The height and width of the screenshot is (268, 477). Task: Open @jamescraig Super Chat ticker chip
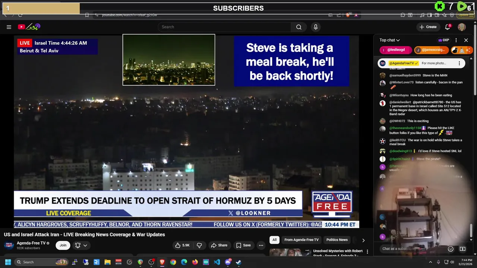coord(431,50)
